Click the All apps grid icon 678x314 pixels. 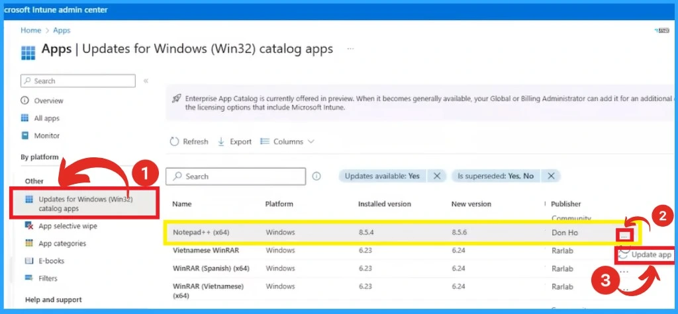[24, 118]
